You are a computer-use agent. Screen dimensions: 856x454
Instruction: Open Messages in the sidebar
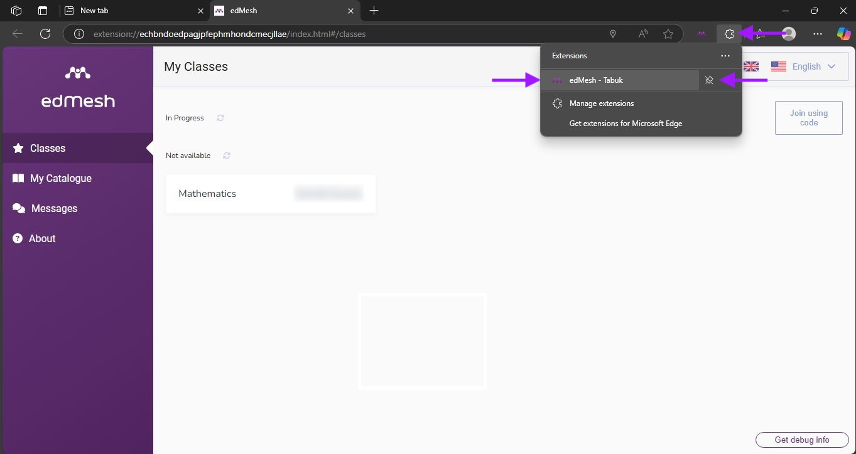78,208
